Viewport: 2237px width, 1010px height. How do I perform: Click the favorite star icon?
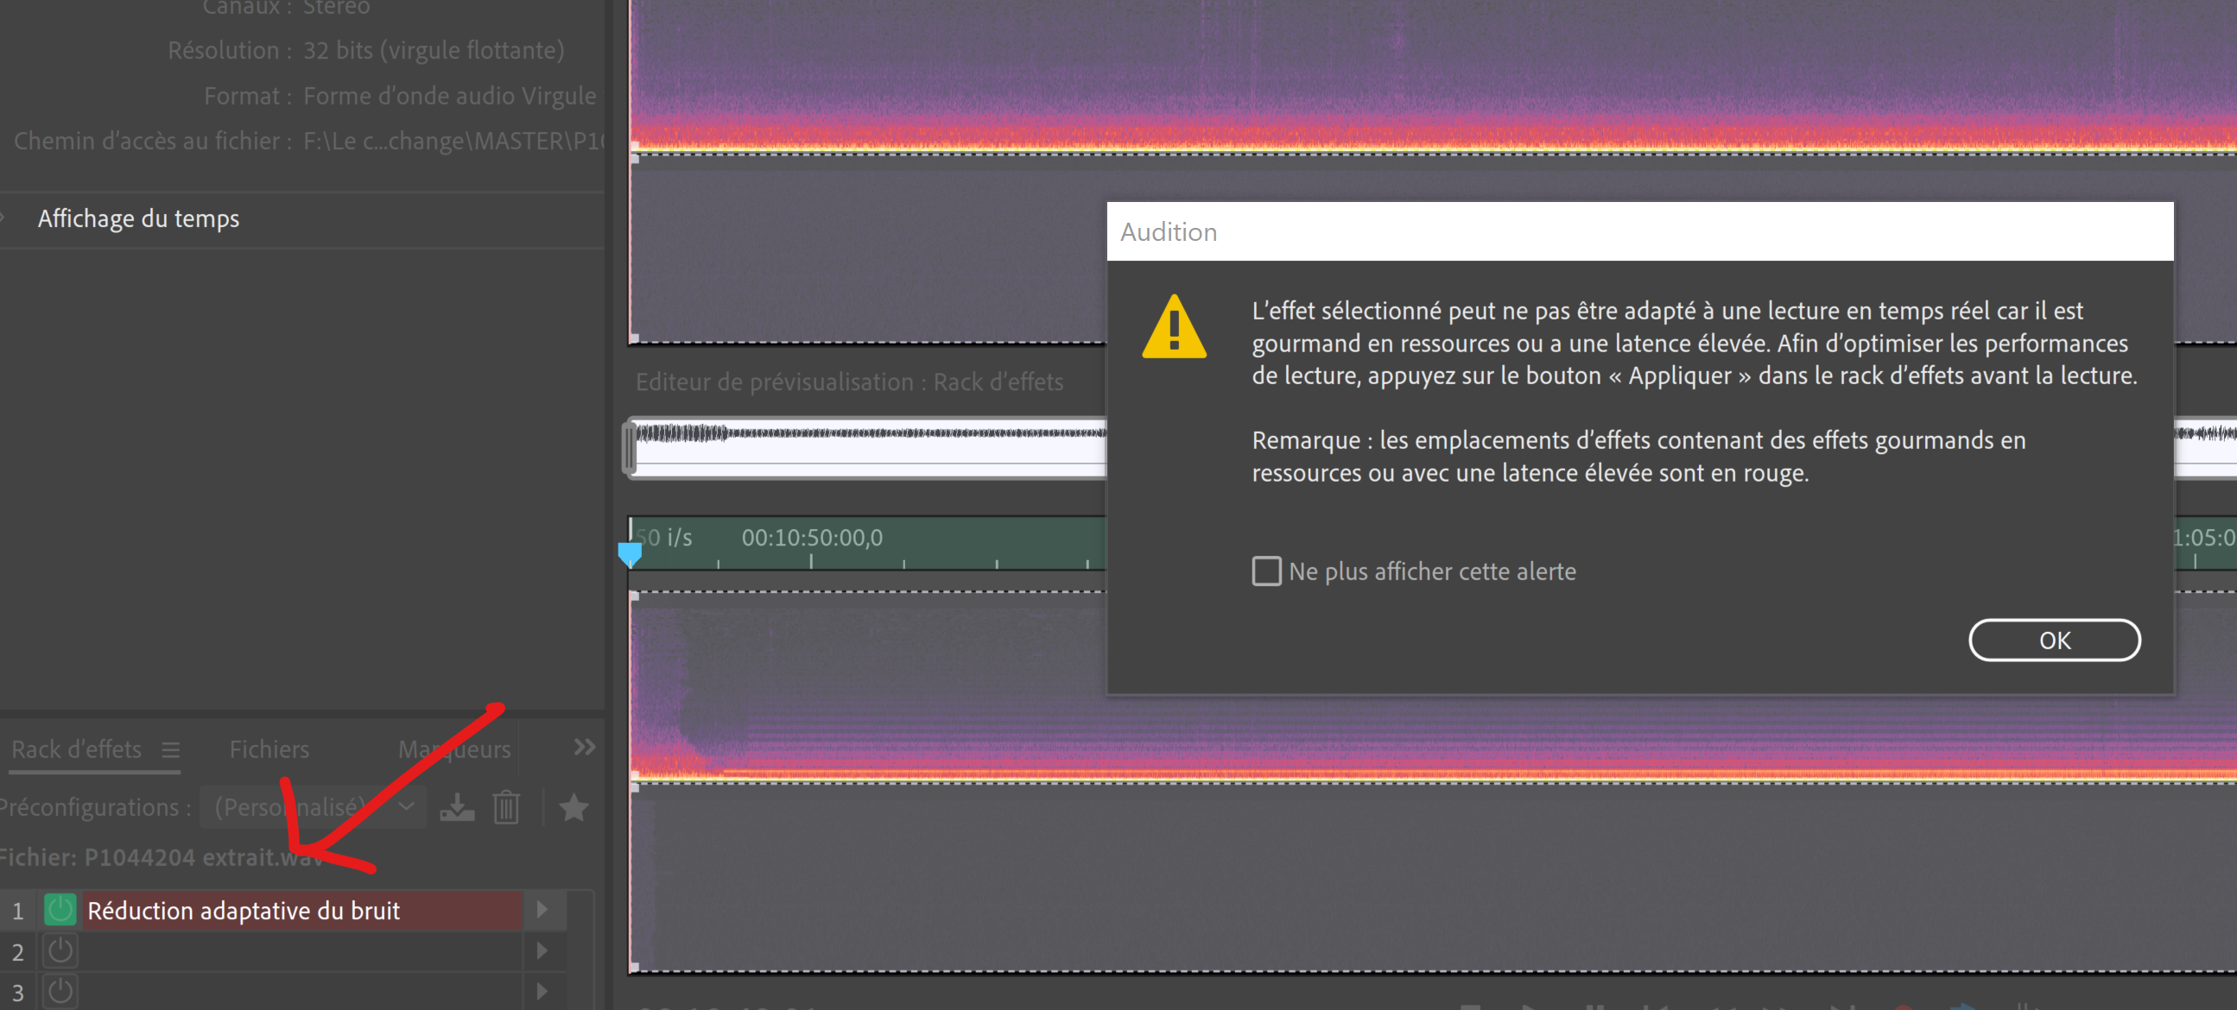pyautogui.click(x=574, y=808)
